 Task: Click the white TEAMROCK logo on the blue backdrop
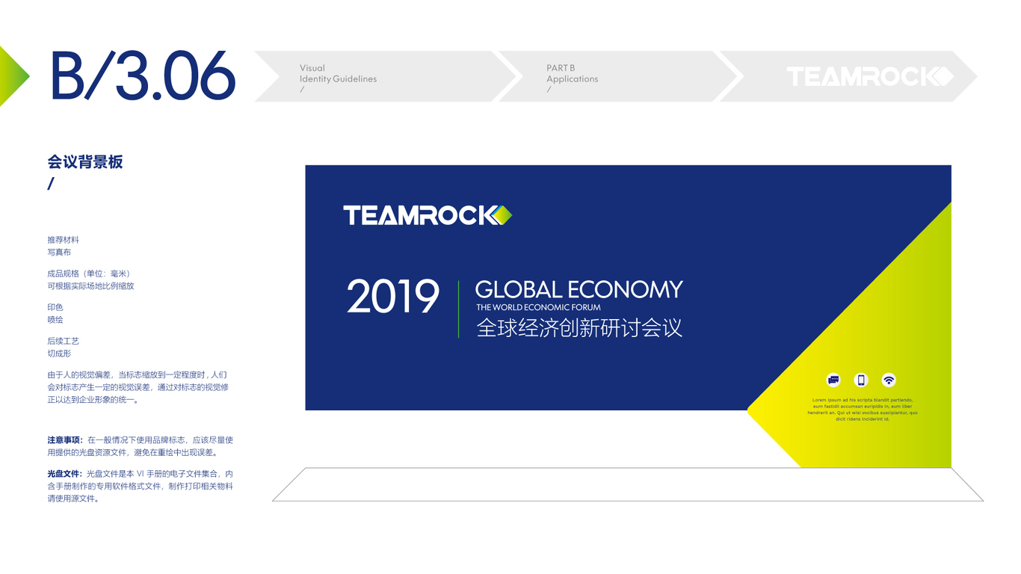428,215
